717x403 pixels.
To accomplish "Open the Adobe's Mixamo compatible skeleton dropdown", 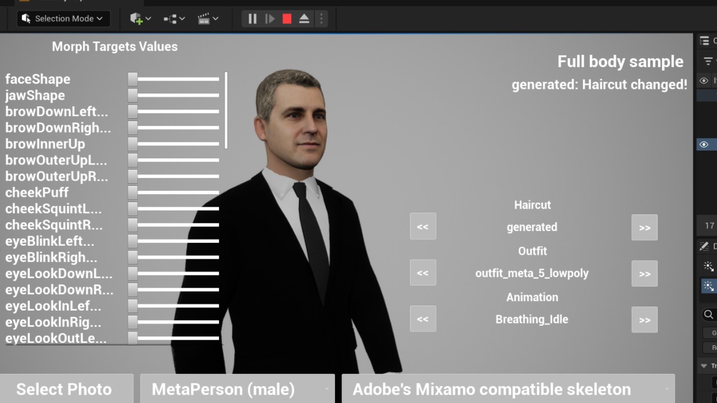I will point(508,389).
